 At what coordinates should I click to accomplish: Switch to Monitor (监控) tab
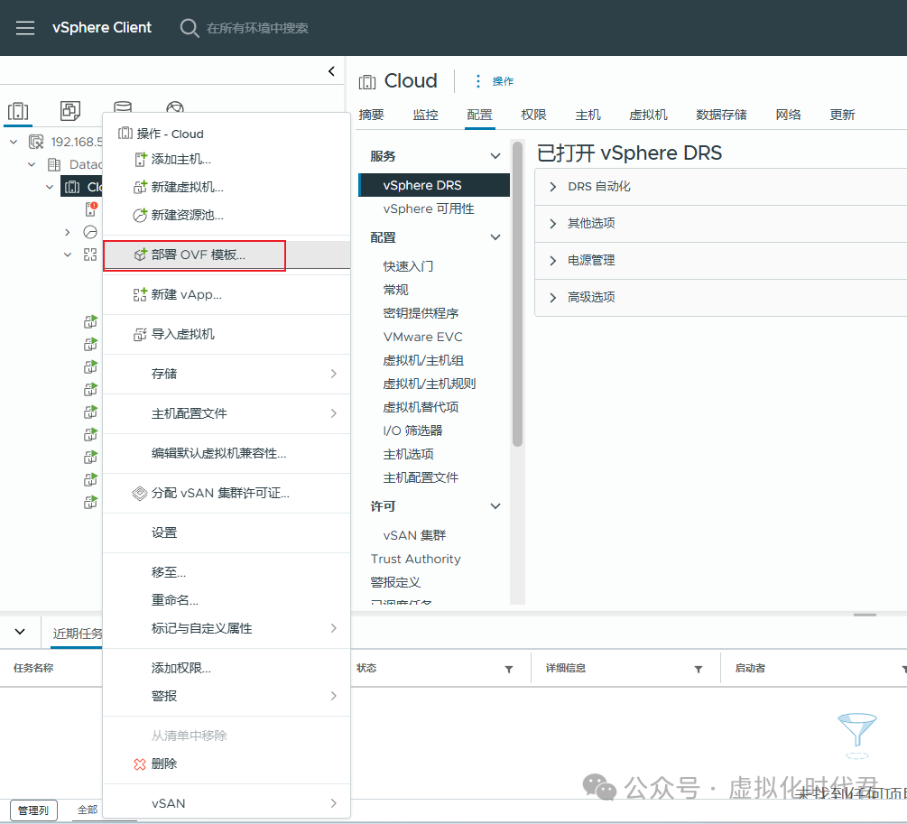[426, 115]
